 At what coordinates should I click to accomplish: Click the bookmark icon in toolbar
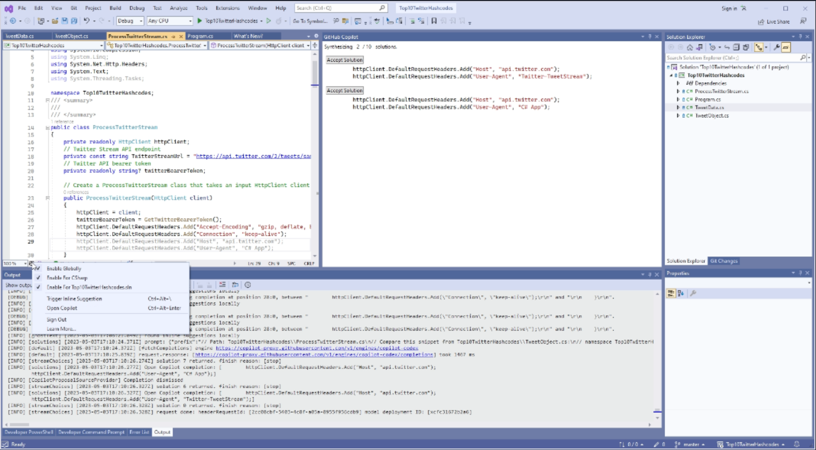click(x=434, y=21)
